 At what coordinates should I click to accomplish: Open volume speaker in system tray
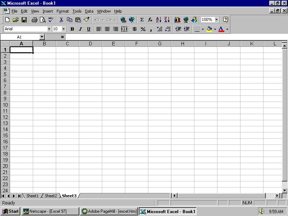point(261,211)
